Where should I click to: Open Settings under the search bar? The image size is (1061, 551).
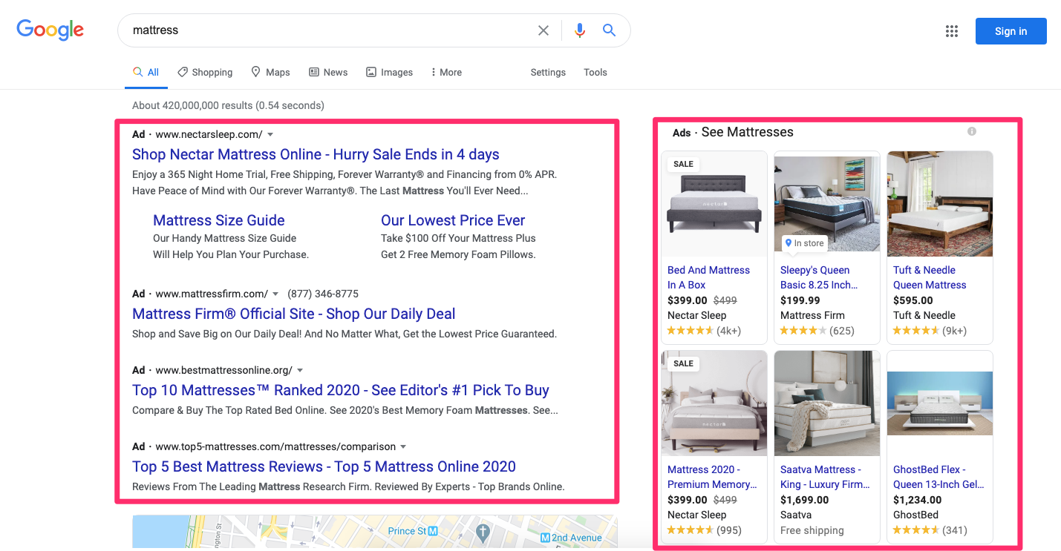tap(548, 72)
